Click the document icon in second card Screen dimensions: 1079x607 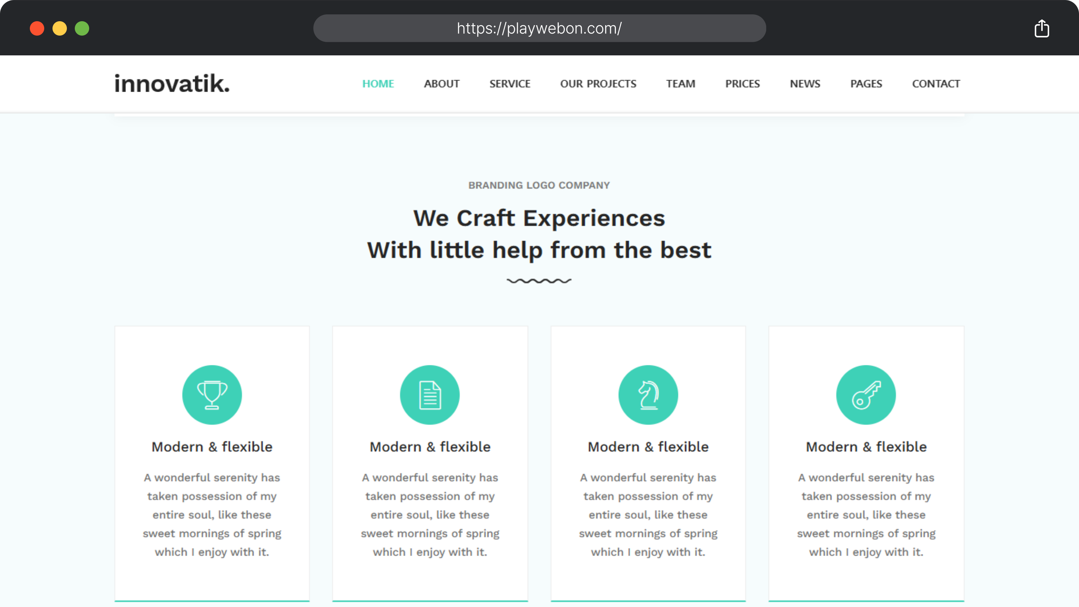coord(430,394)
